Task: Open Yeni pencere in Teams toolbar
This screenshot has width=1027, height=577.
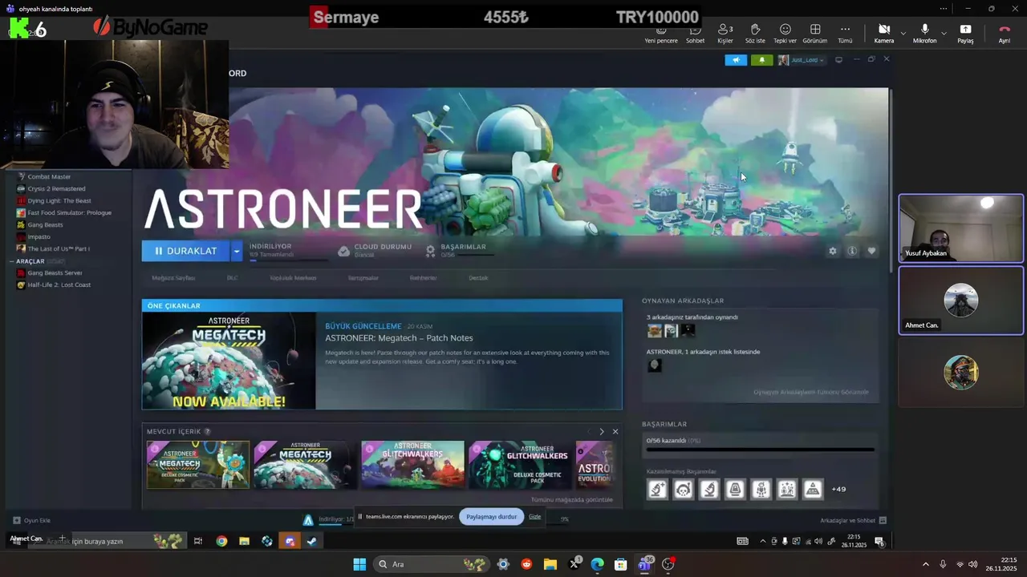Action: click(x=661, y=34)
